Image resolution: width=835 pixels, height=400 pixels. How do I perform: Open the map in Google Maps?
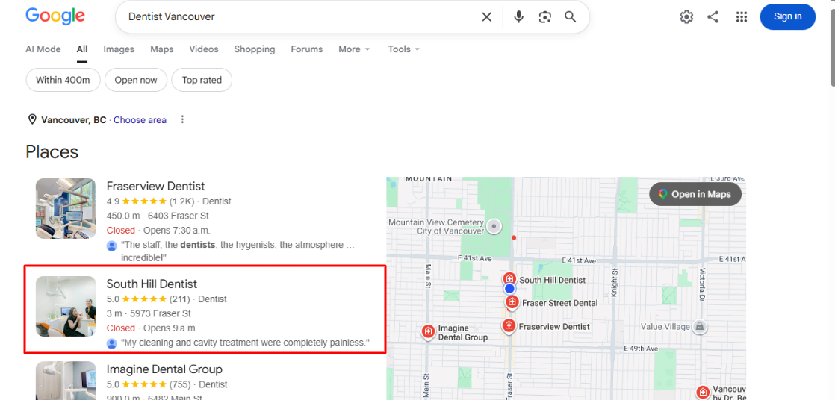click(x=695, y=194)
